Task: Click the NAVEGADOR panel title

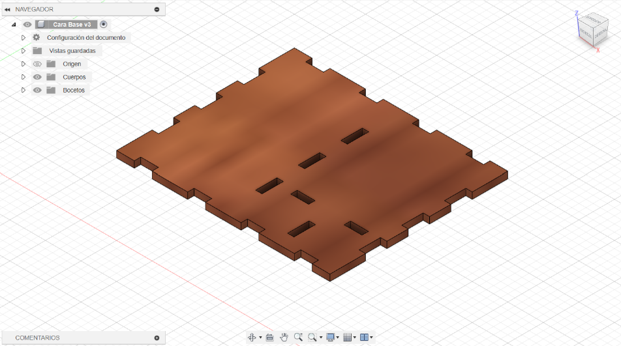Action: (x=34, y=9)
